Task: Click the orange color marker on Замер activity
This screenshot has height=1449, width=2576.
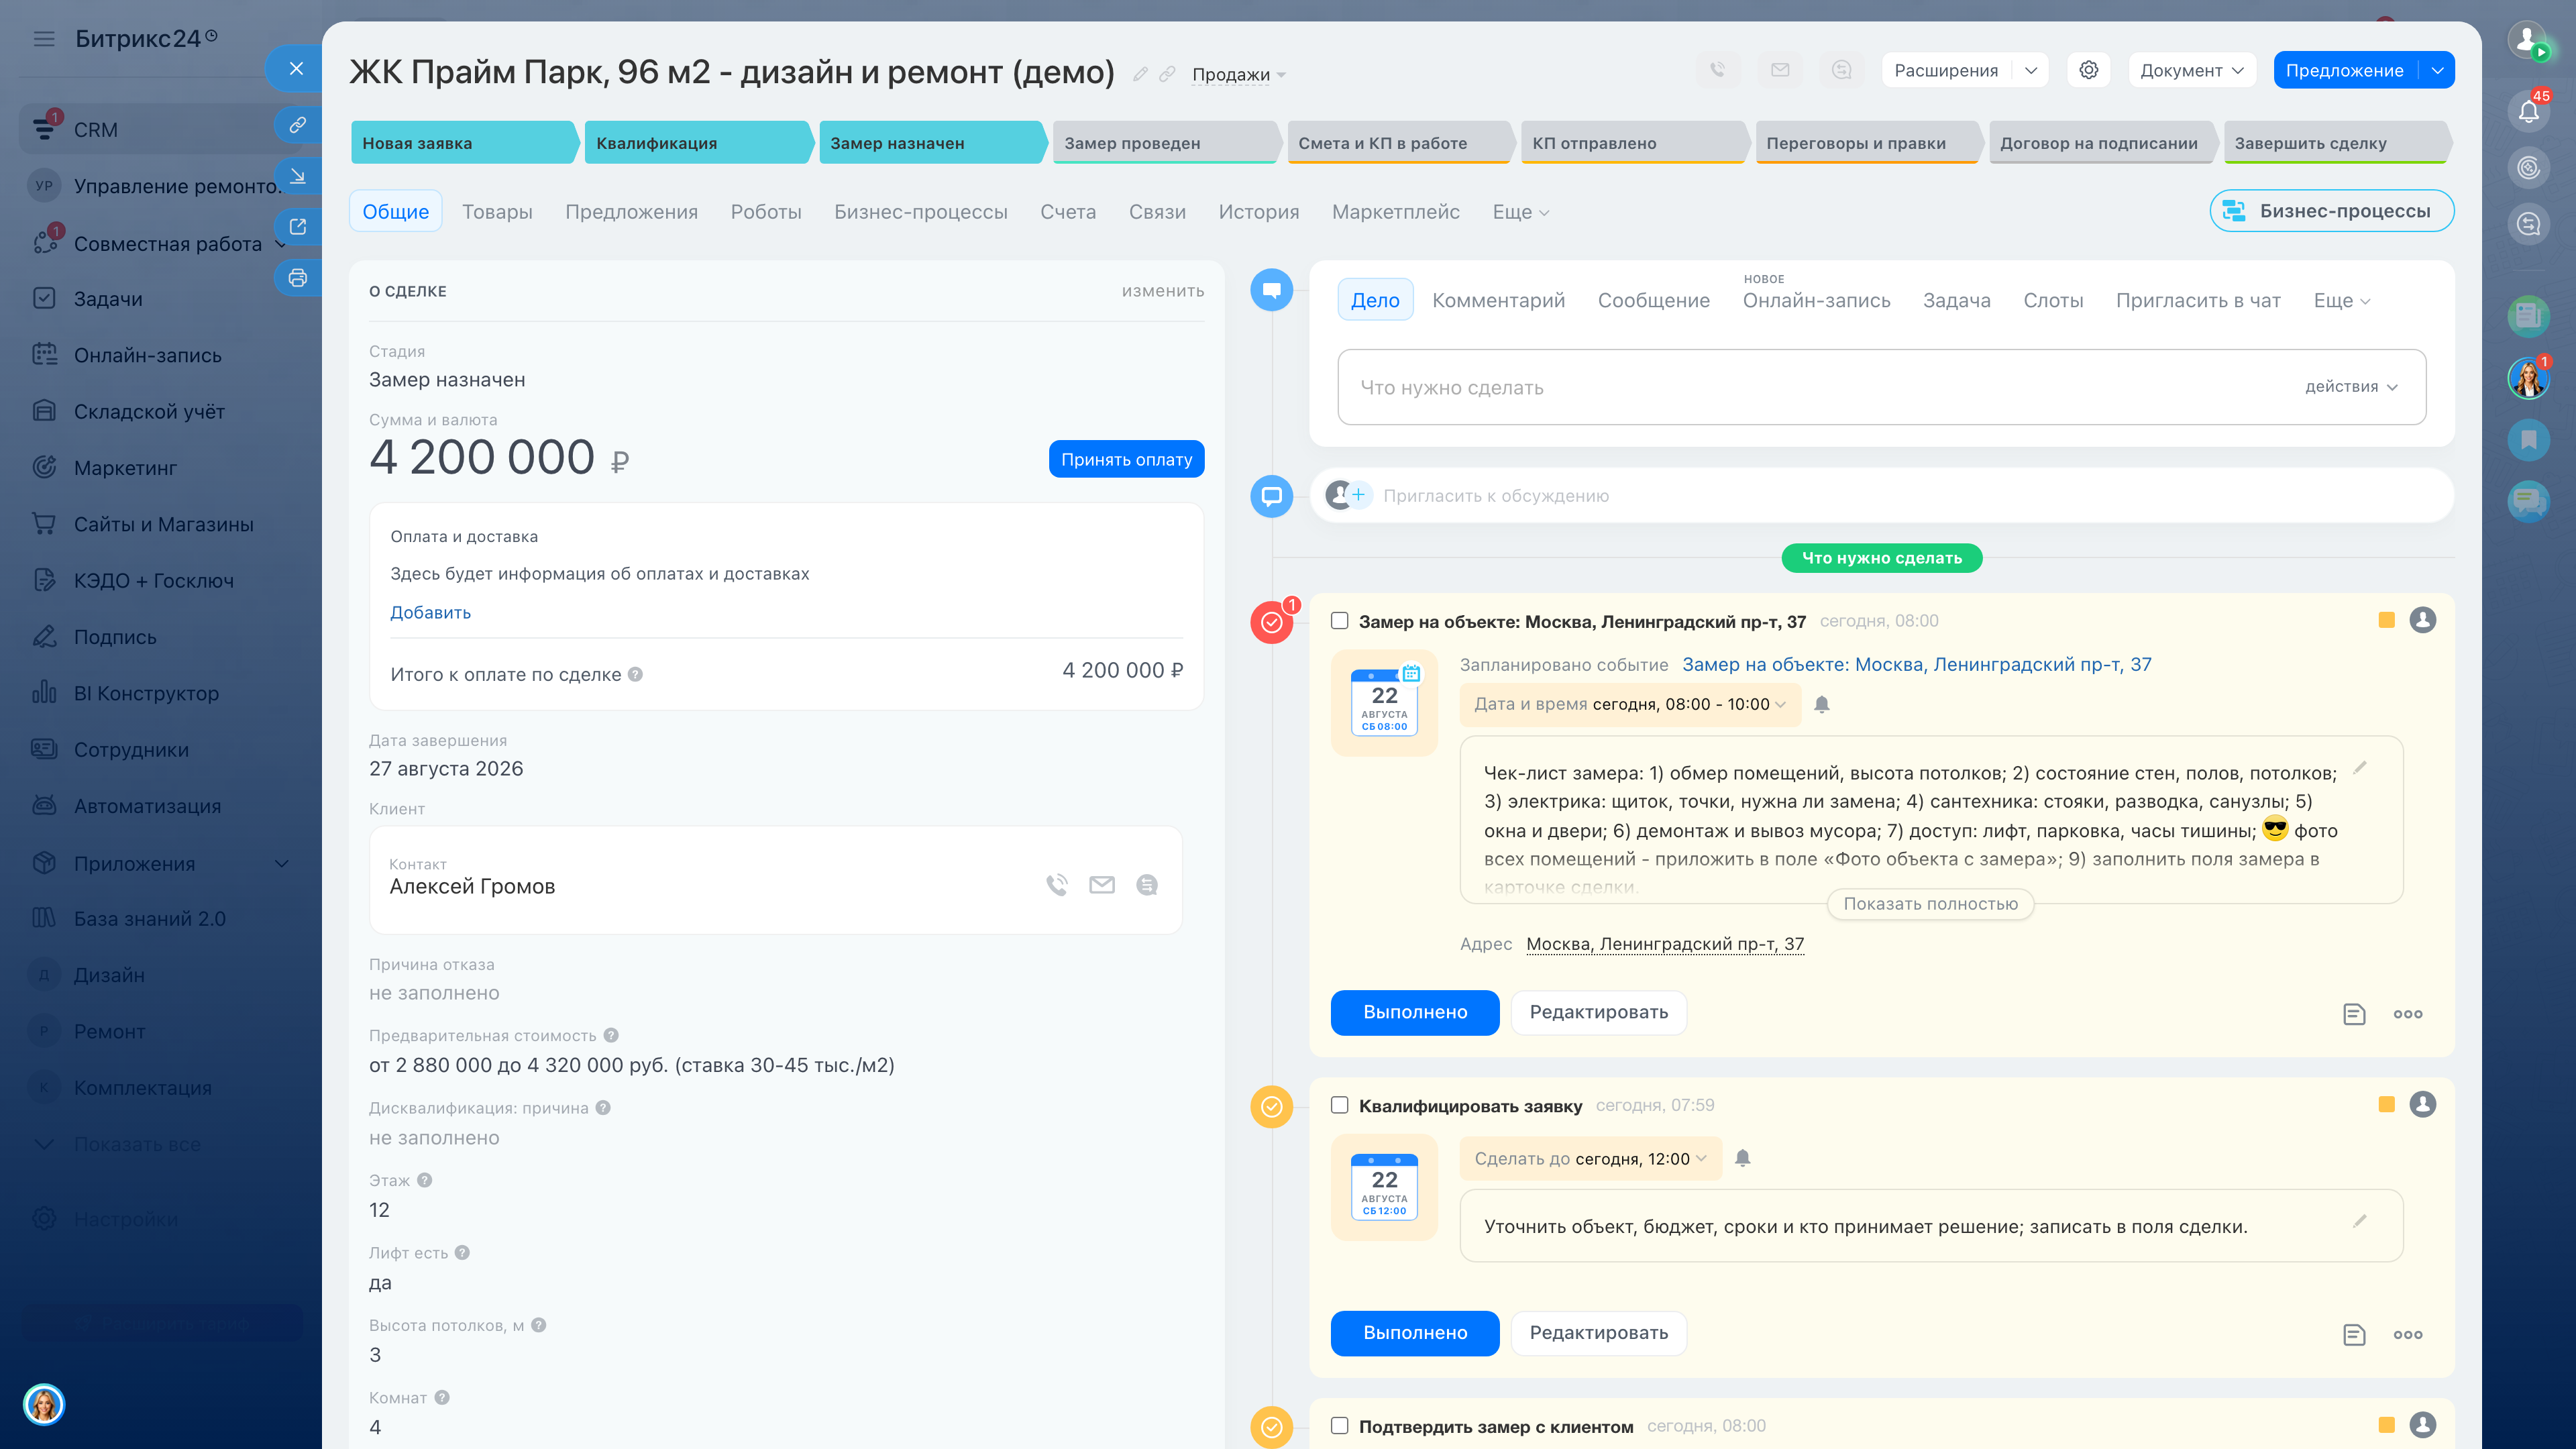Action: tap(2386, 620)
